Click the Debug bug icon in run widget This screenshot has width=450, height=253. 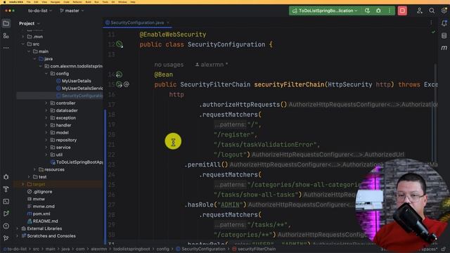(x=378, y=11)
